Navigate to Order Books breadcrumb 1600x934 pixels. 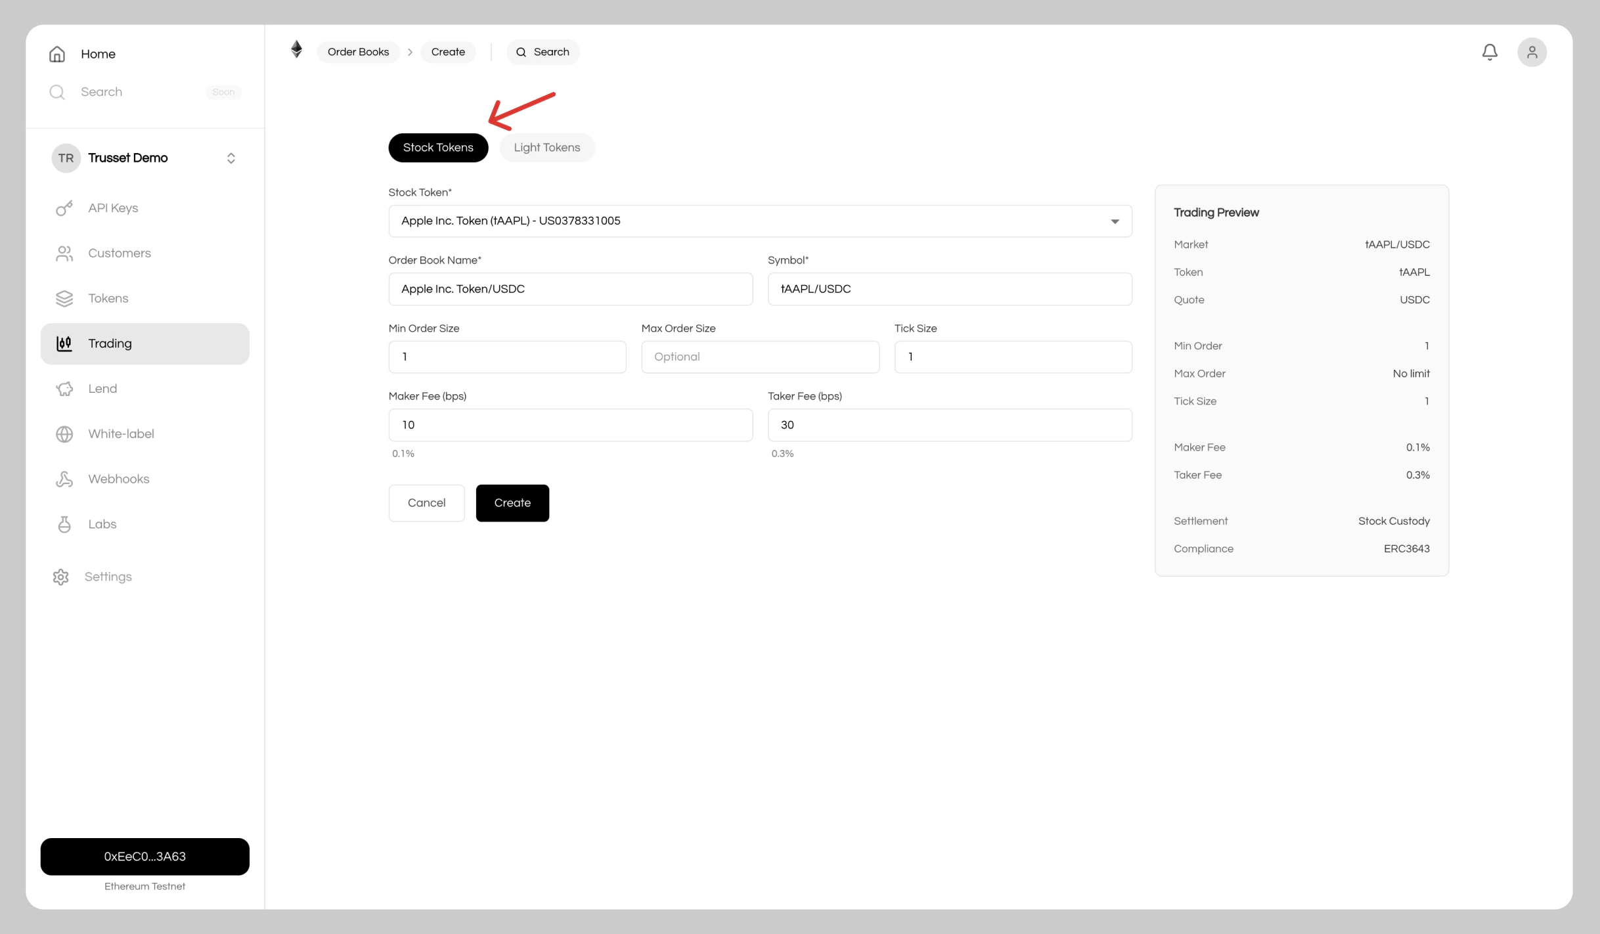coord(358,52)
